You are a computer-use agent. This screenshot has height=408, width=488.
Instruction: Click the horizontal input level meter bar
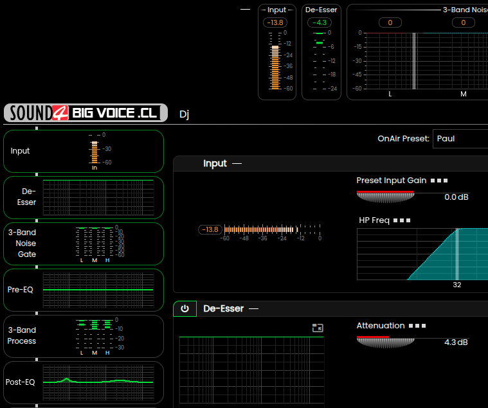pyautogui.click(x=272, y=229)
